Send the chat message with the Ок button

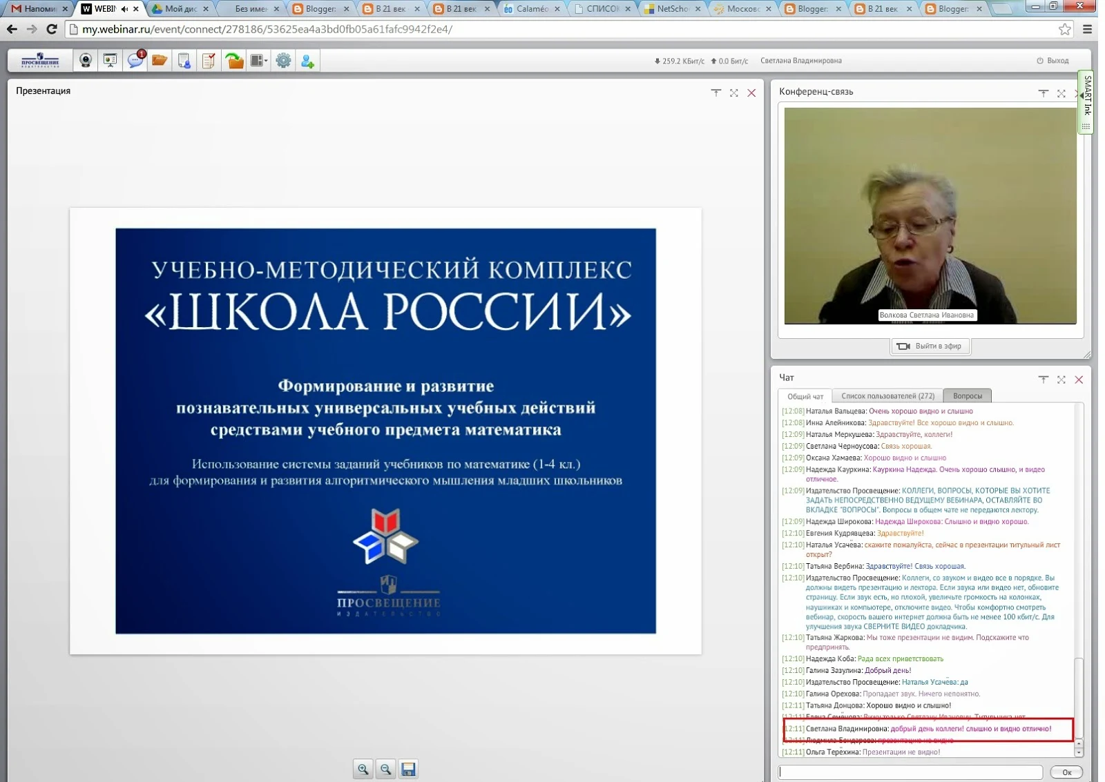pos(1067,772)
